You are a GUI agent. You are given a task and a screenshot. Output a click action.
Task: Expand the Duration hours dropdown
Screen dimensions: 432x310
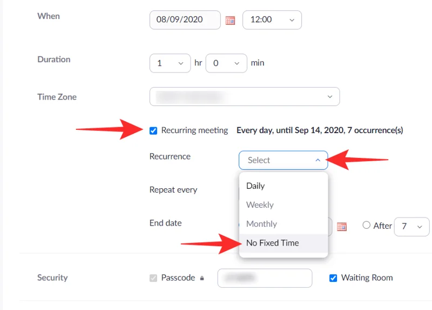(x=170, y=63)
